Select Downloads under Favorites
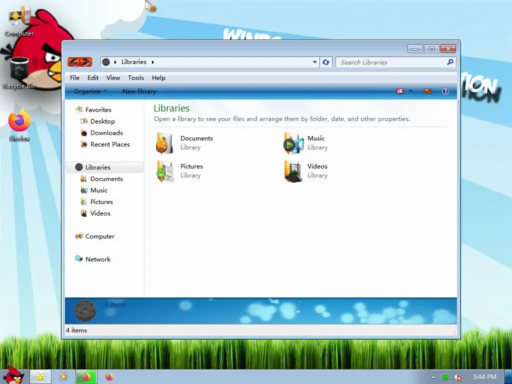Screen dimensions: 512x384 tap(106, 132)
